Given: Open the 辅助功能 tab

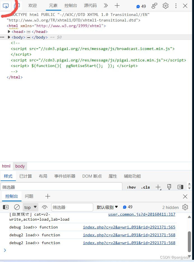Looking at the screenshot, I should pyautogui.click(x=132, y=176).
